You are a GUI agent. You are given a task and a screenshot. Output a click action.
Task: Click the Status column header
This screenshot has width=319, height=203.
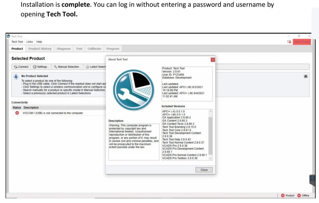click(x=17, y=108)
